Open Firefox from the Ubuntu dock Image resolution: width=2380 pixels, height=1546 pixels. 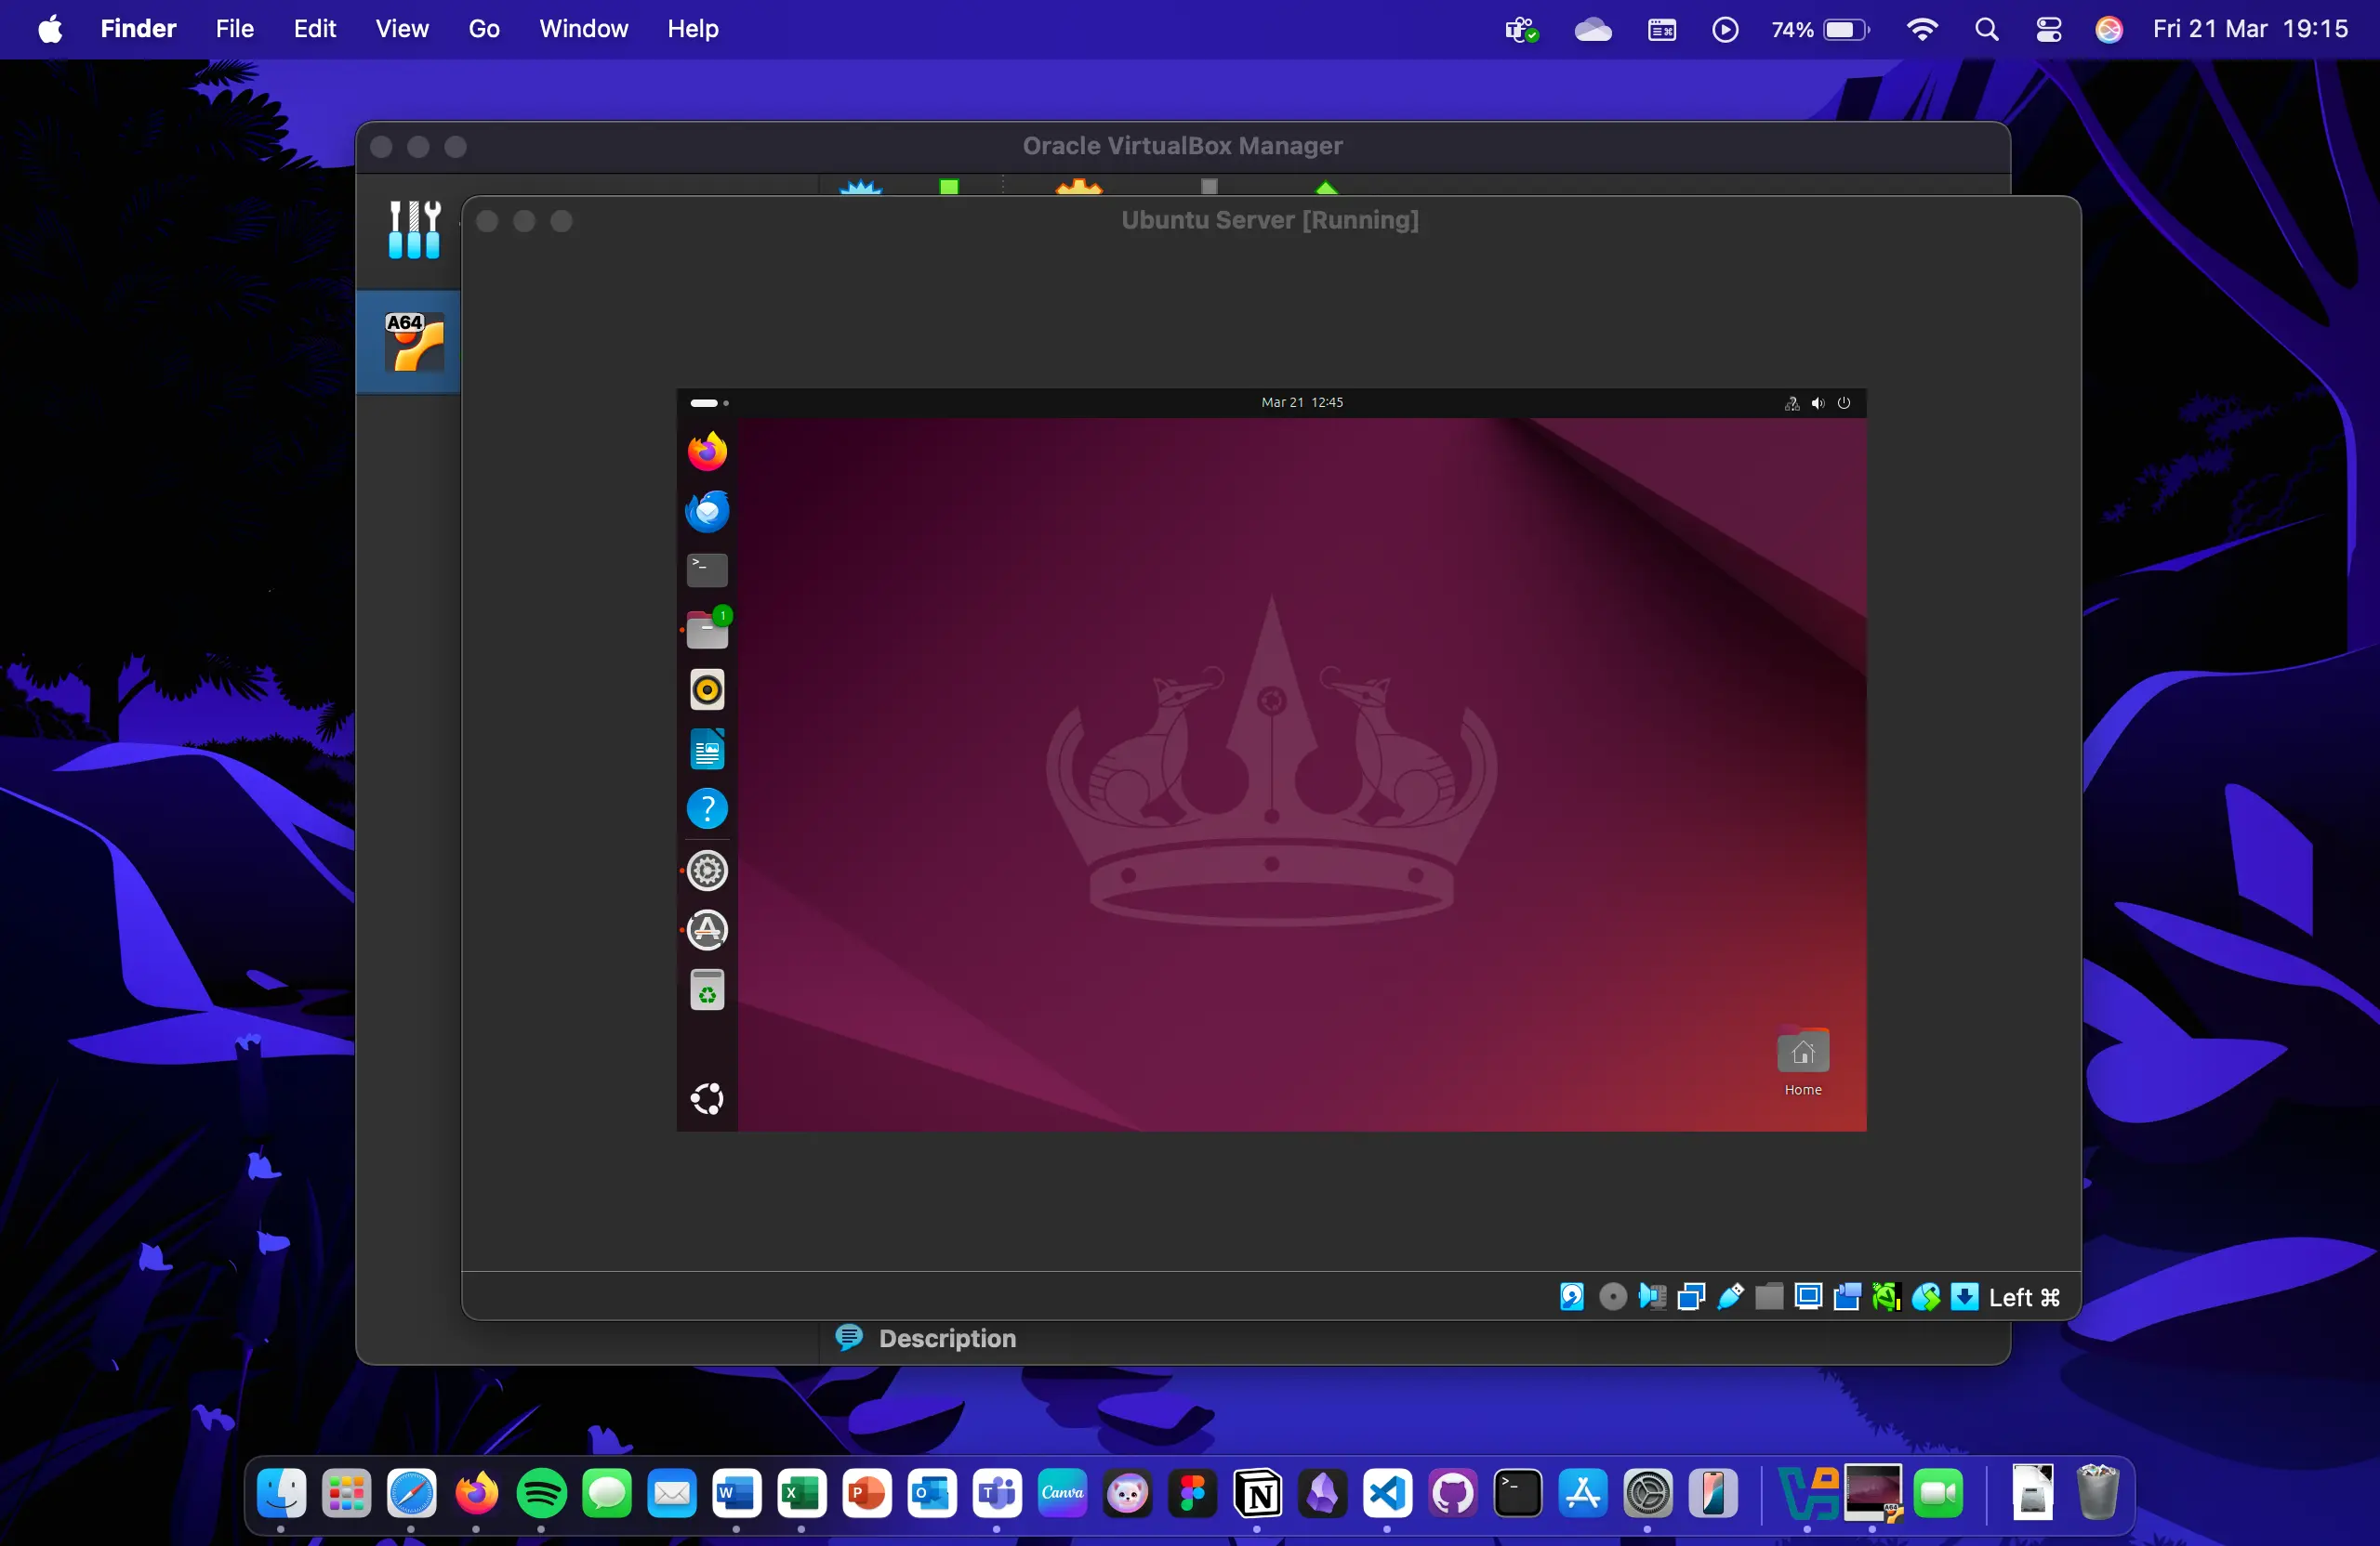pos(707,450)
